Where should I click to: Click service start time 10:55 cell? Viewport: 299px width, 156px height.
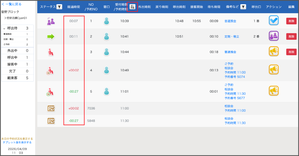197,21
